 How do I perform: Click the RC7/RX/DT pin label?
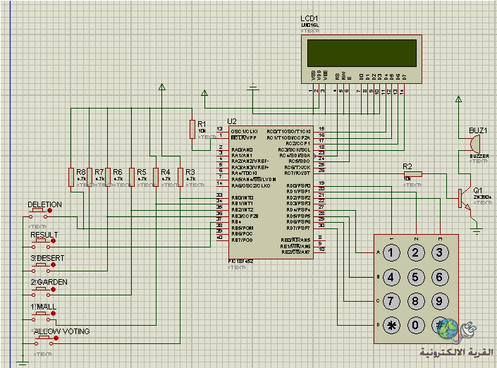tap(297, 173)
